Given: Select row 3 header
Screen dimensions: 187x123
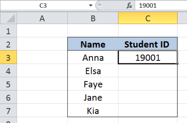Looking at the screenshot, I should click(x=8, y=57).
